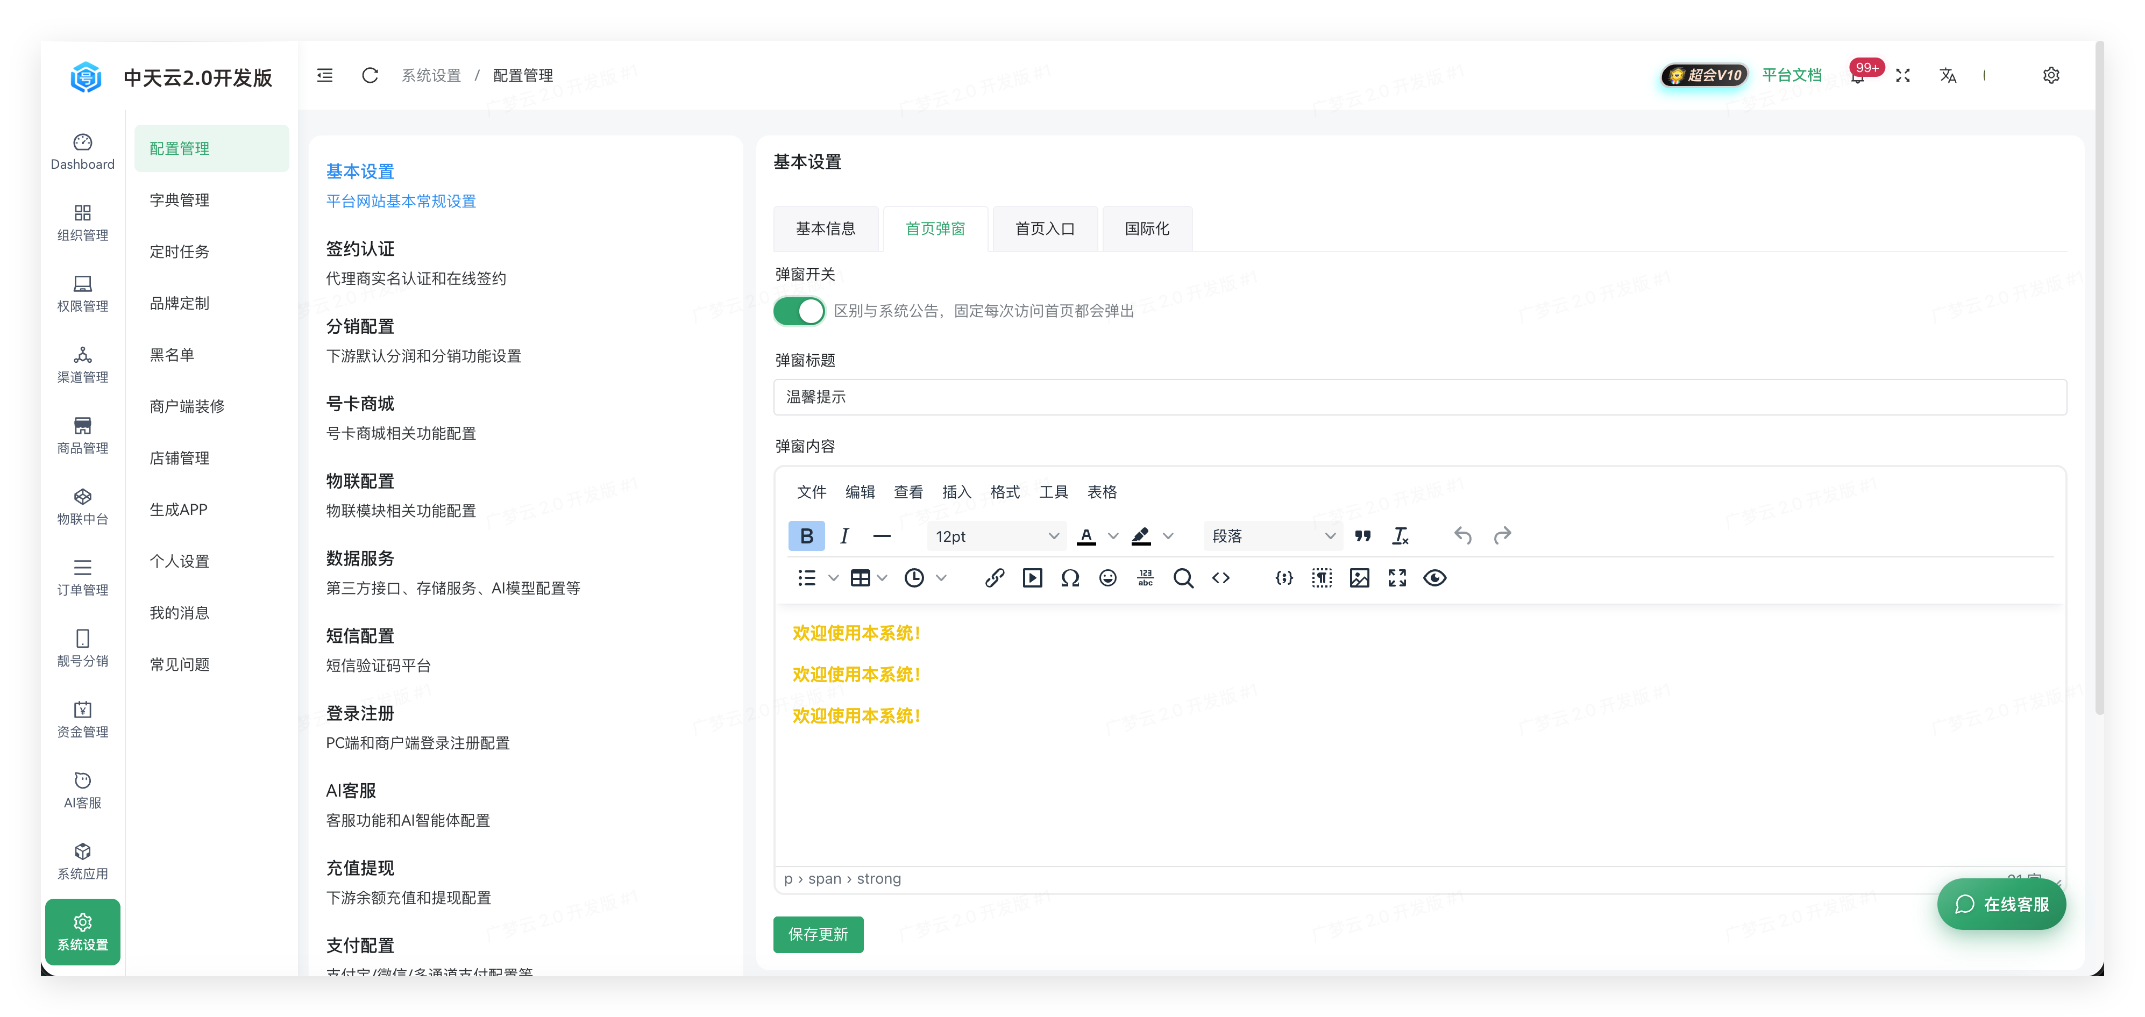Insert date/time with clock icon
Viewport: 2145px width, 1017px height.
point(914,578)
